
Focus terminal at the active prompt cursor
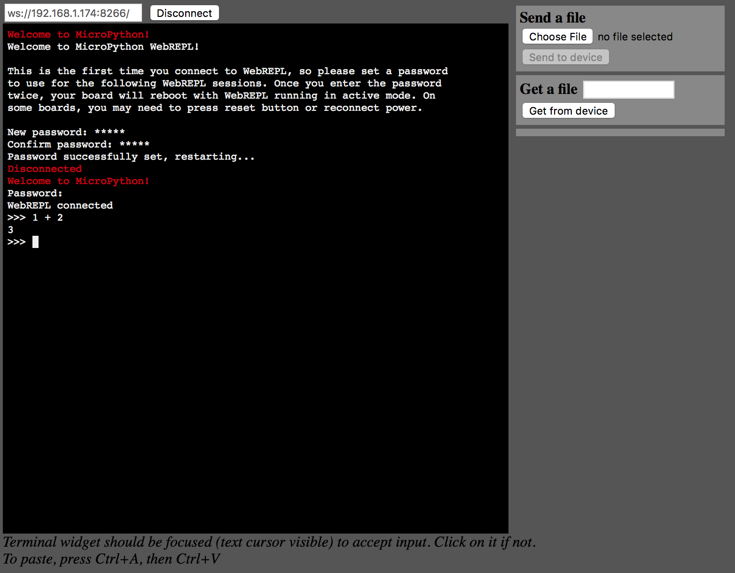point(35,242)
